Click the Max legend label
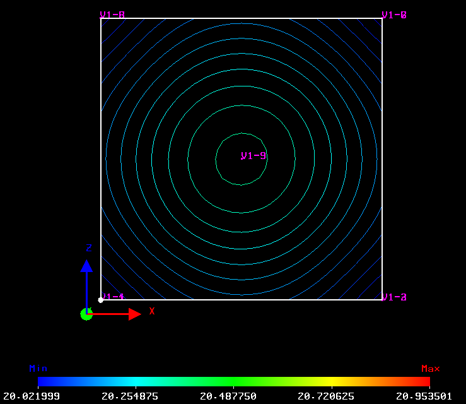The height and width of the screenshot is (404, 466). click(430, 368)
